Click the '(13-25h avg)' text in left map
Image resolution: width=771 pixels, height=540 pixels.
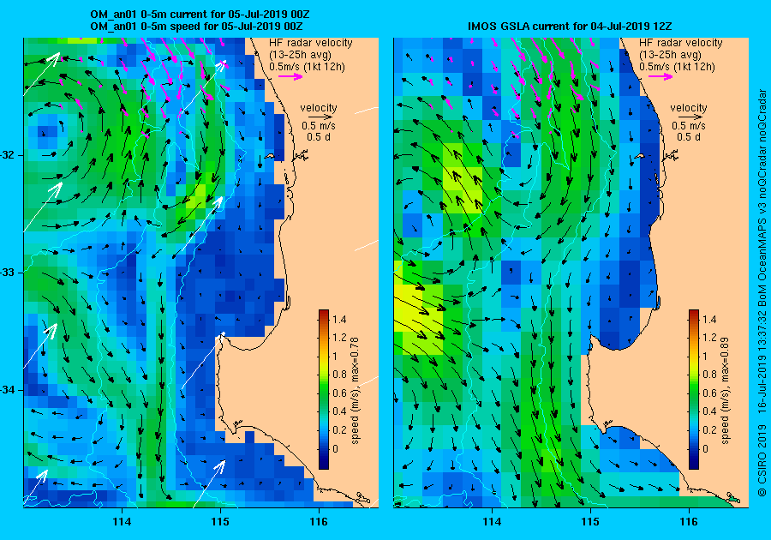(x=300, y=55)
